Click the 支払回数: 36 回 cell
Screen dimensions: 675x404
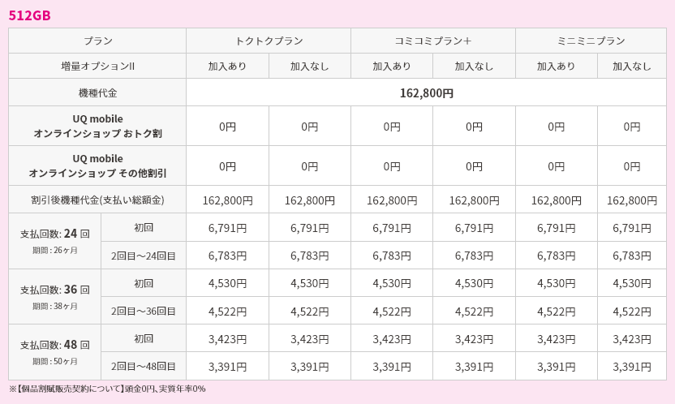click(55, 297)
